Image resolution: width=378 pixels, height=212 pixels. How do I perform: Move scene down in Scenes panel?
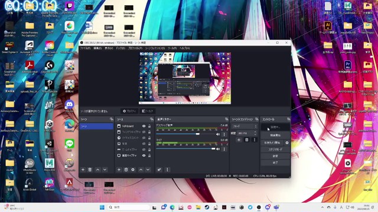click(x=105, y=170)
